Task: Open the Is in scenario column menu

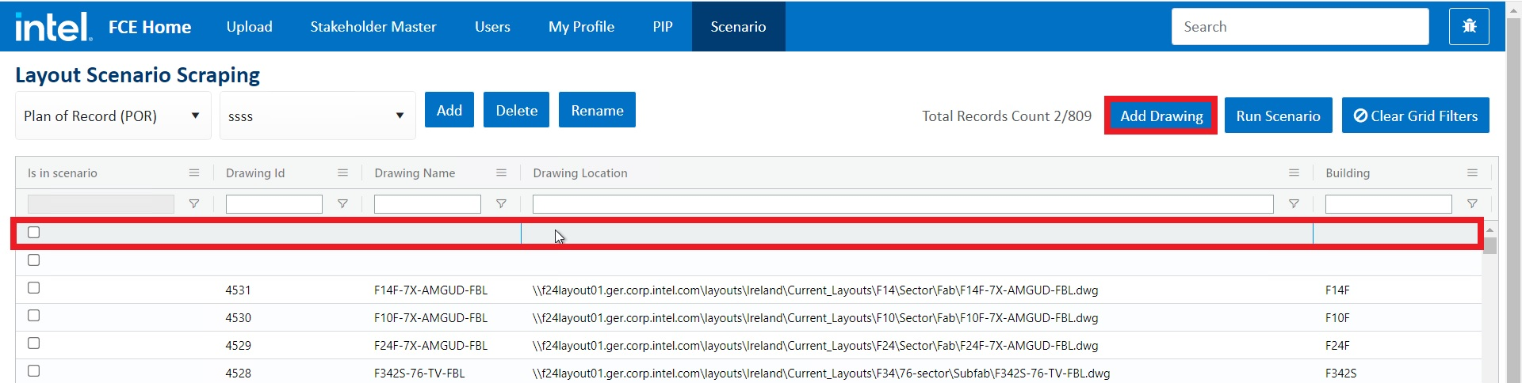Action: (194, 173)
